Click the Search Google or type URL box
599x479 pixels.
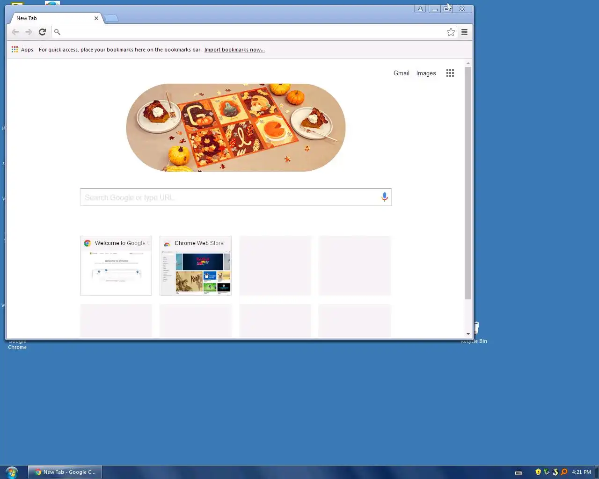point(235,197)
